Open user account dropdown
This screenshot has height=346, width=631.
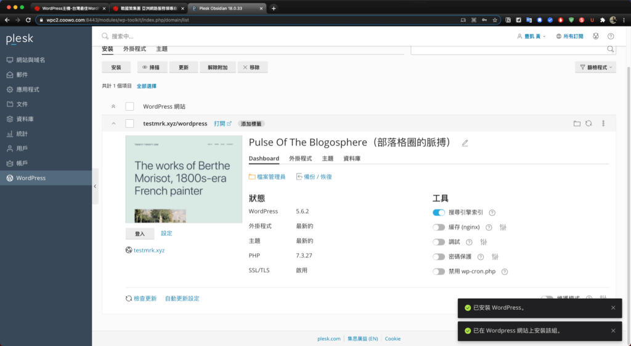[x=531, y=36]
